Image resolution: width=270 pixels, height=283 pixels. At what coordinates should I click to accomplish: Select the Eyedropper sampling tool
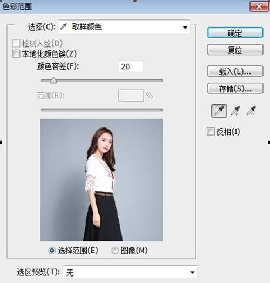tap(219, 111)
